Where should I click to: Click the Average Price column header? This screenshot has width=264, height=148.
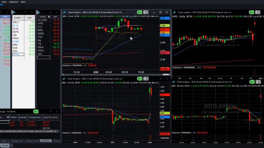coord(34,117)
